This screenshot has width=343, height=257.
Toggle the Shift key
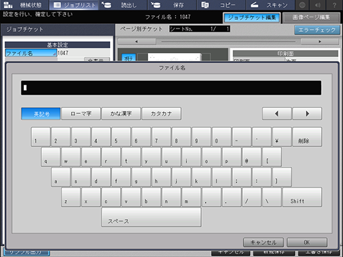point(302,197)
